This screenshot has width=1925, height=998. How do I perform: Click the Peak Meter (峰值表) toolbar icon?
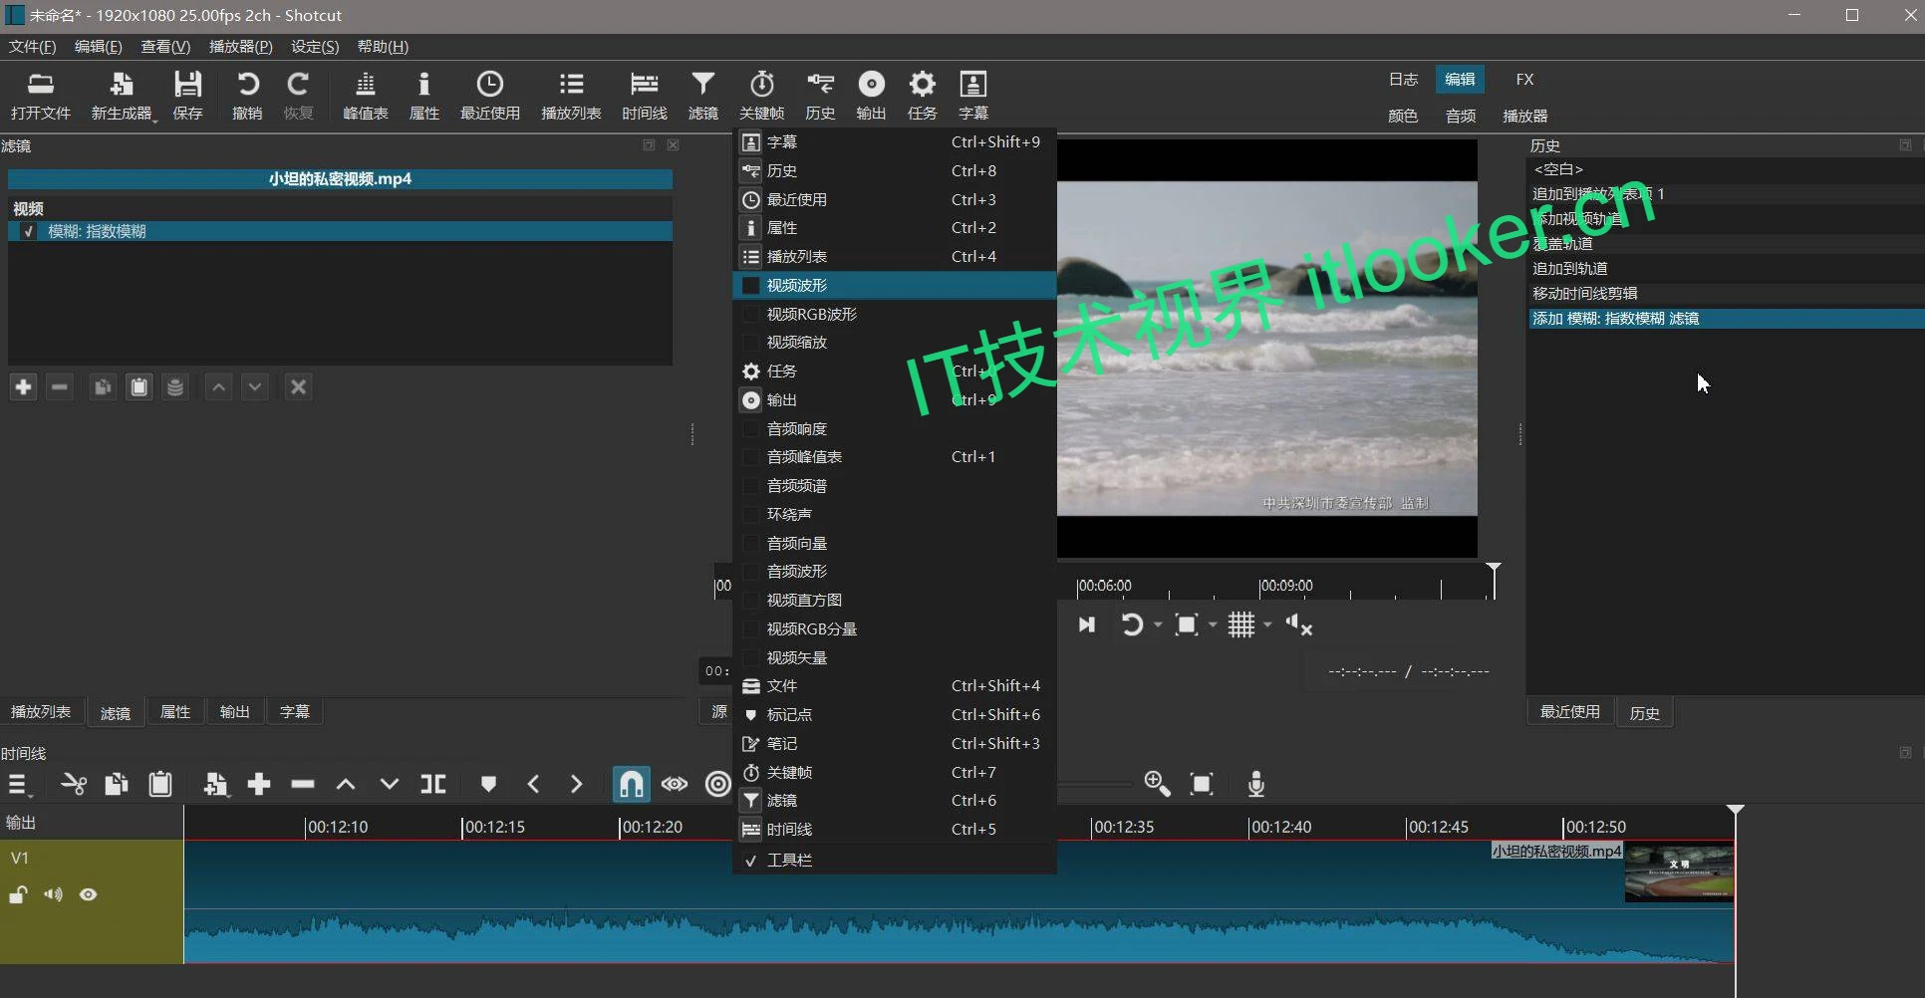tap(365, 96)
